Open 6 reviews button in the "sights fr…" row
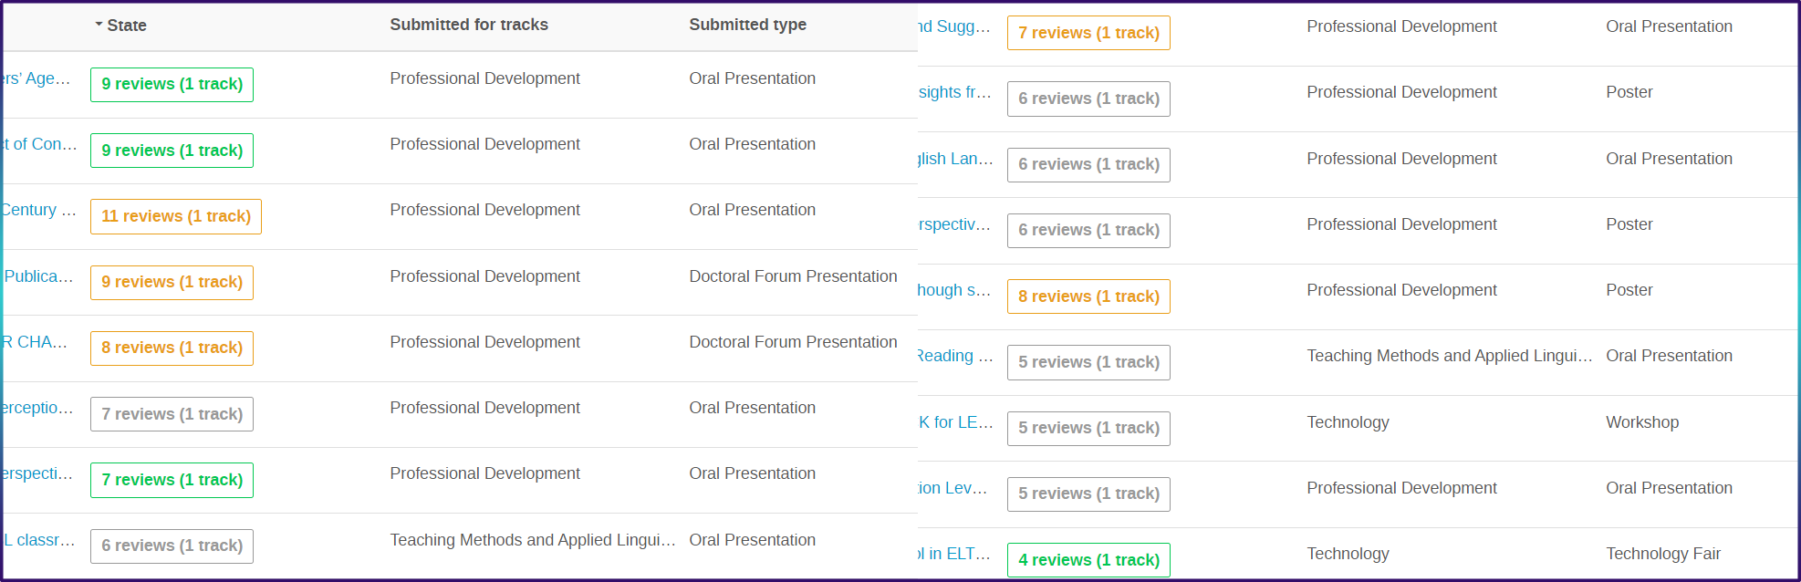This screenshot has width=1801, height=582. tap(1088, 99)
